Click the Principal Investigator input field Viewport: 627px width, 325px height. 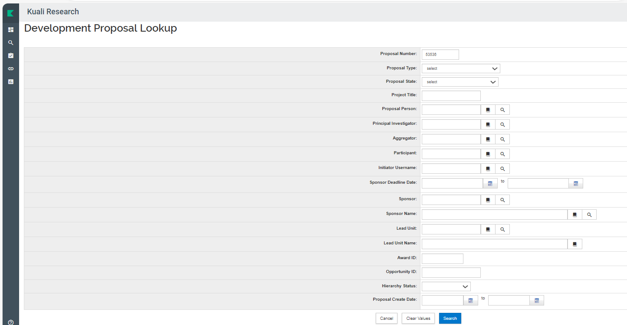[451, 125]
